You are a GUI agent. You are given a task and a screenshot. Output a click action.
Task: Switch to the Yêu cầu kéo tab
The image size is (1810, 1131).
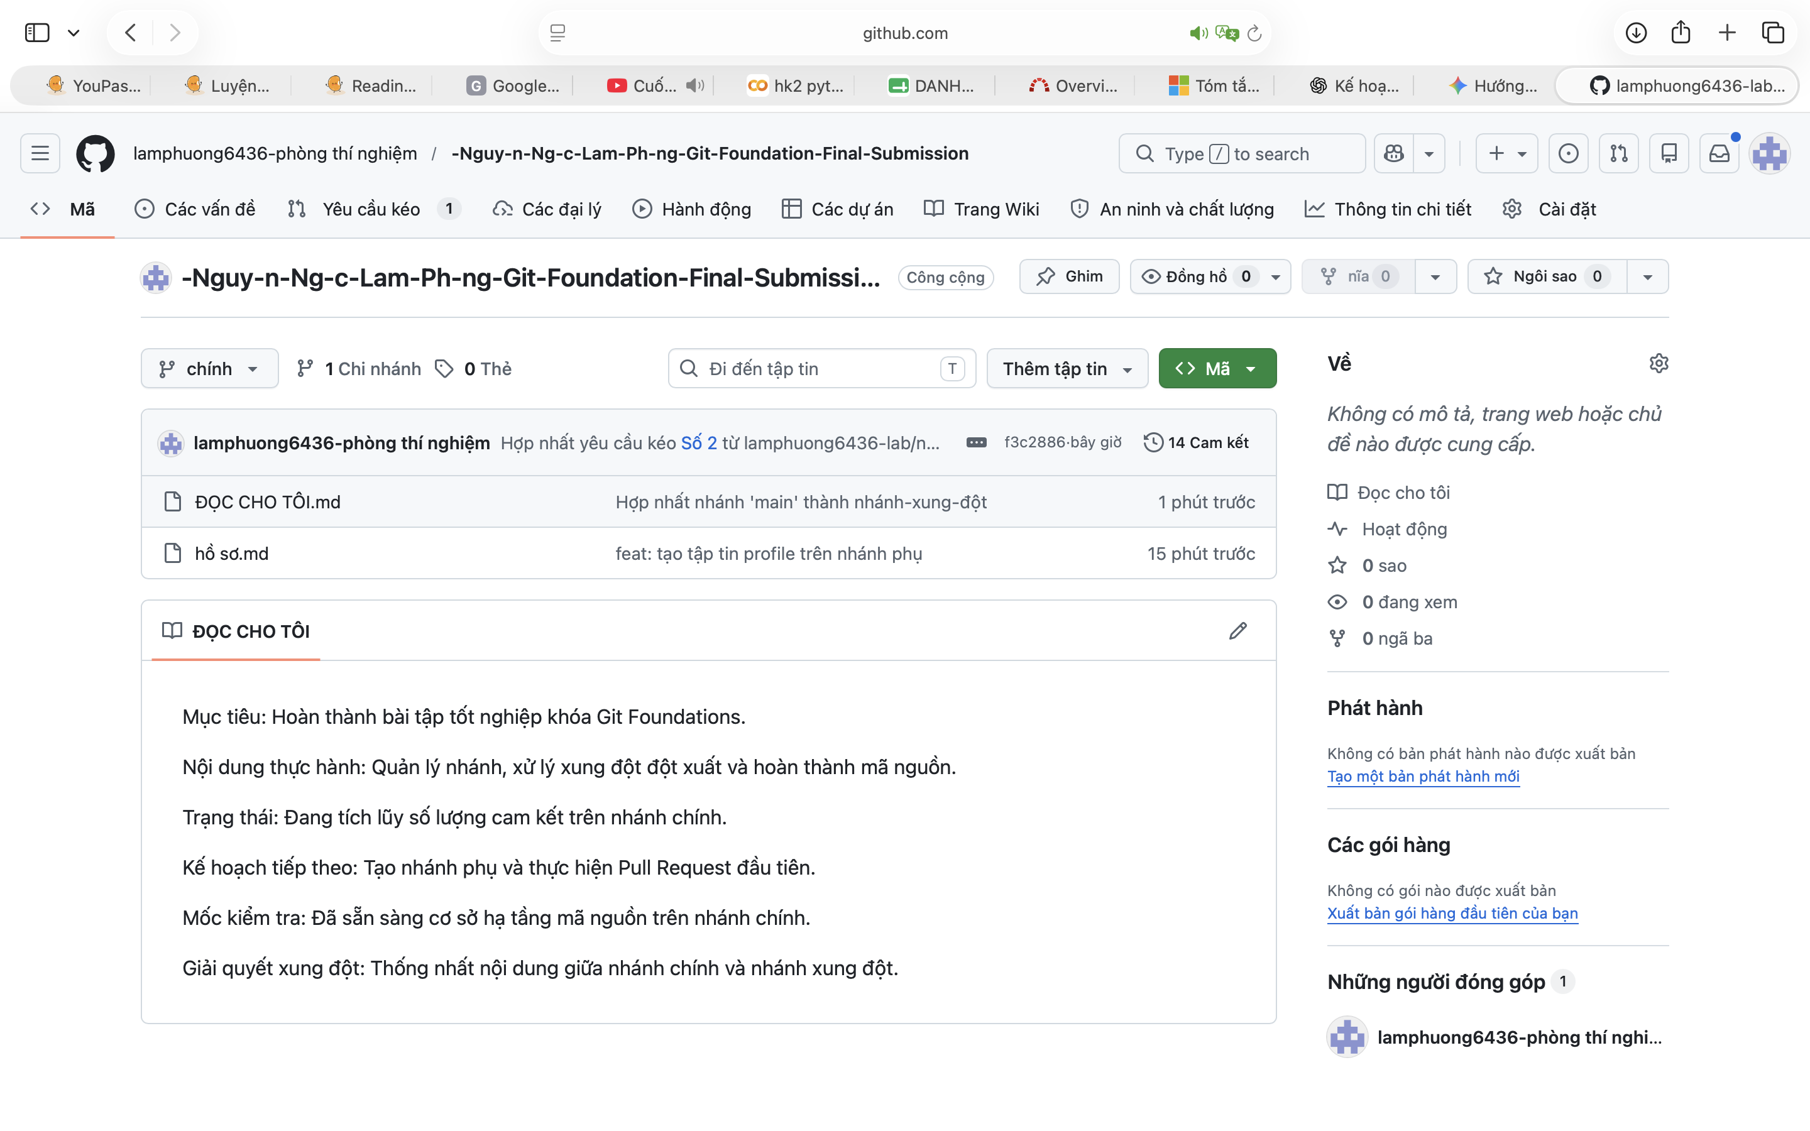(373, 209)
